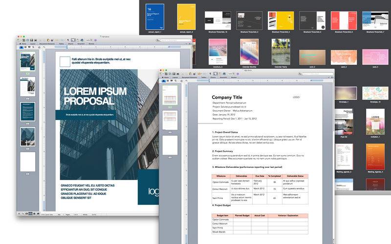Show document map icon in proposal sidebar
The width and height of the screenshot is (391, 244).
tap(25, 47)
